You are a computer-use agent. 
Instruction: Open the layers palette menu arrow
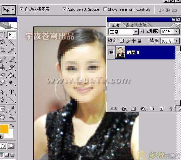(178, 25)
